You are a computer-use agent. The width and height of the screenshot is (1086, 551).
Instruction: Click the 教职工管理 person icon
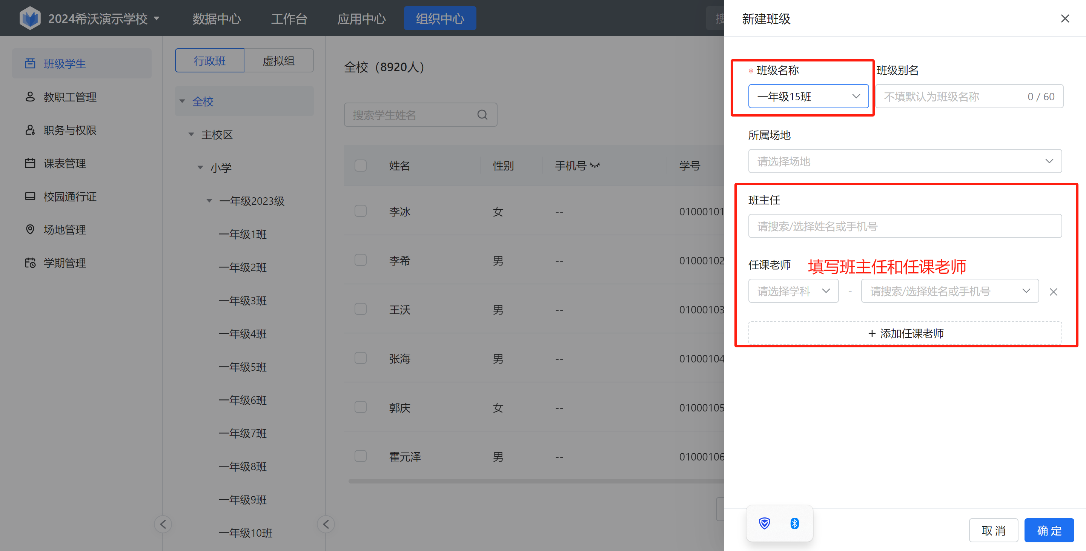pos(30,97)
